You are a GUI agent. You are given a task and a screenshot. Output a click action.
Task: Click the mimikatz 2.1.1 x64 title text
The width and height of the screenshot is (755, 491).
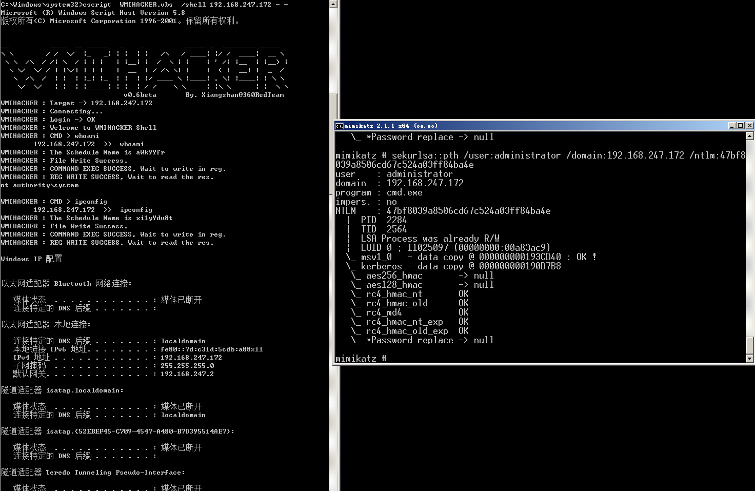tap(391, 126)
